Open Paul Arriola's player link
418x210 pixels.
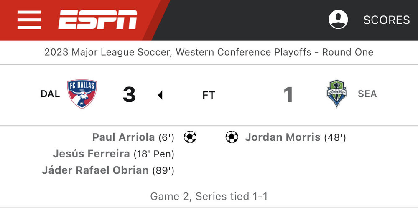[124, 137]
